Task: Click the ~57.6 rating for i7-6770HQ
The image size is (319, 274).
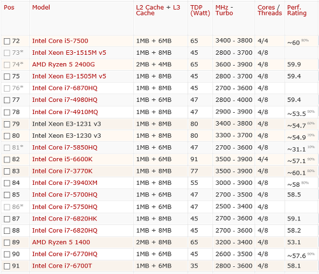Action: [297, 256]
